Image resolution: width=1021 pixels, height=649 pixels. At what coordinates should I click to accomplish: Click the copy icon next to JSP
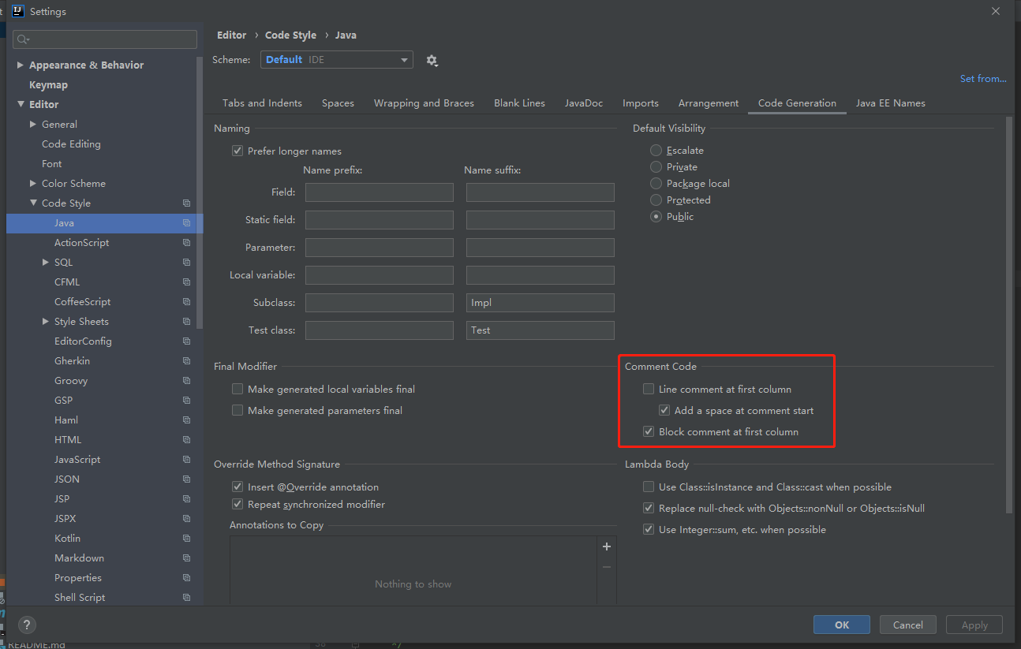click(186, 499)
